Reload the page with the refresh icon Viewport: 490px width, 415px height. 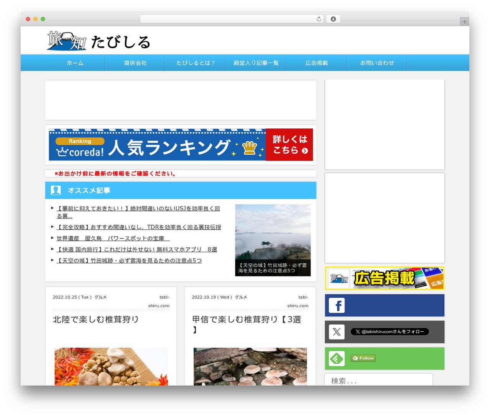319,19
